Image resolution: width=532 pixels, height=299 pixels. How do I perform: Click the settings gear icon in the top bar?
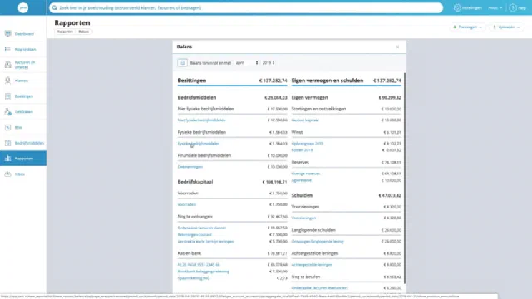(x=457, y=7)
